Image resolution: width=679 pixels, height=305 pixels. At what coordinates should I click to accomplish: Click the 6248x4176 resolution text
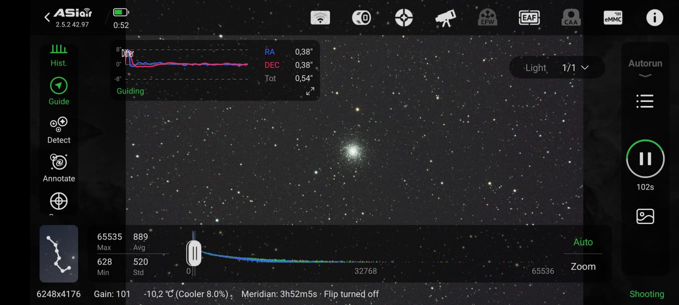click(59, 294)
